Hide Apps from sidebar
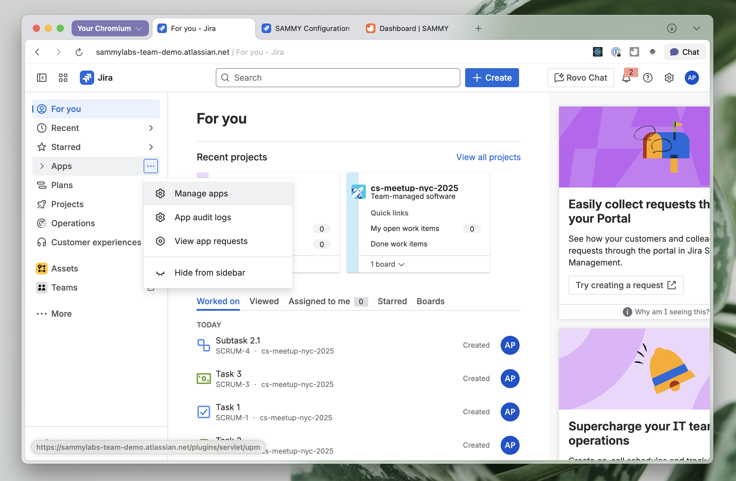Screen dimensions: 736x481 210,272
